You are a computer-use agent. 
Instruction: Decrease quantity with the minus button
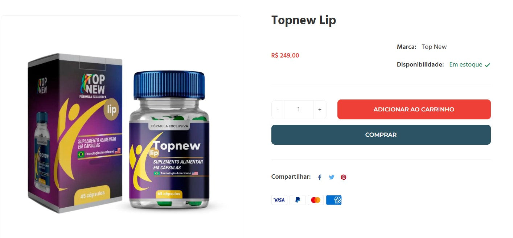tap(278, 110)
